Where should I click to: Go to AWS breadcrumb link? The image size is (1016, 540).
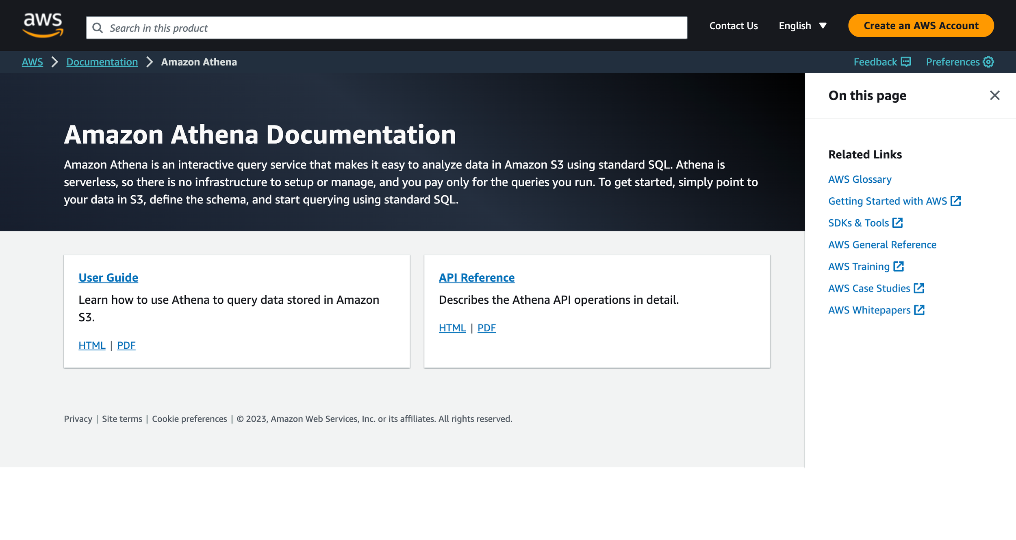click(x=32, y=62)
